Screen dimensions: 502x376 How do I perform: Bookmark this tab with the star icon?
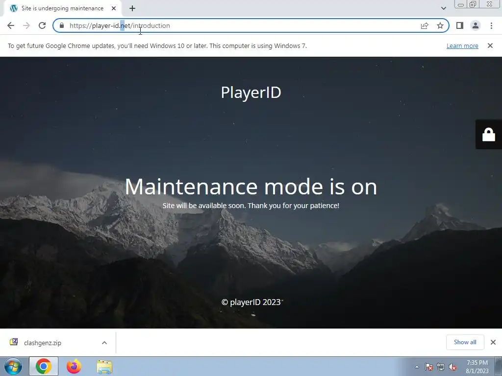point(440,25)
